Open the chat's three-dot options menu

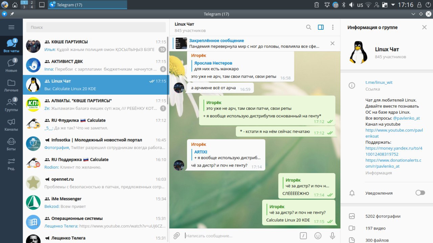pos(333,27)
